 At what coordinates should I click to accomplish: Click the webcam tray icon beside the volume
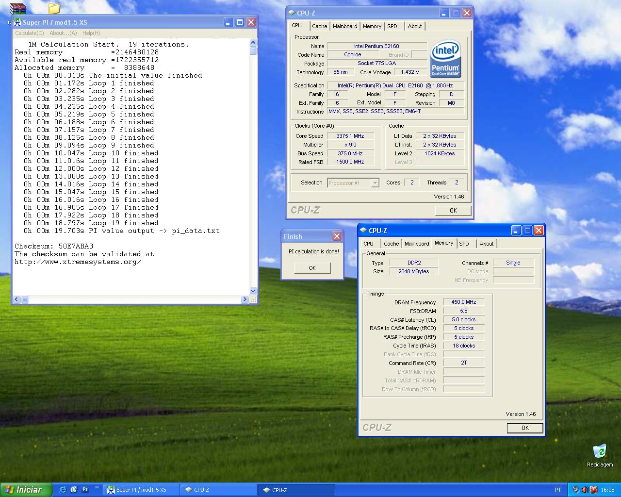coord(575,490)
